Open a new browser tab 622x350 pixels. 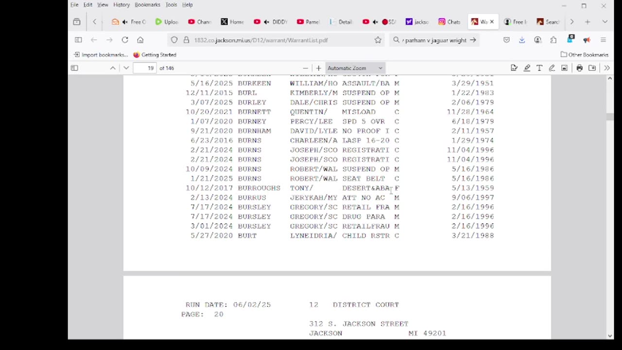click(587, 22)
